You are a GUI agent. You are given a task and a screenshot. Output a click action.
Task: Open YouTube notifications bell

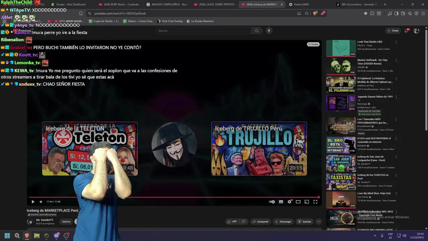point(406,31)
